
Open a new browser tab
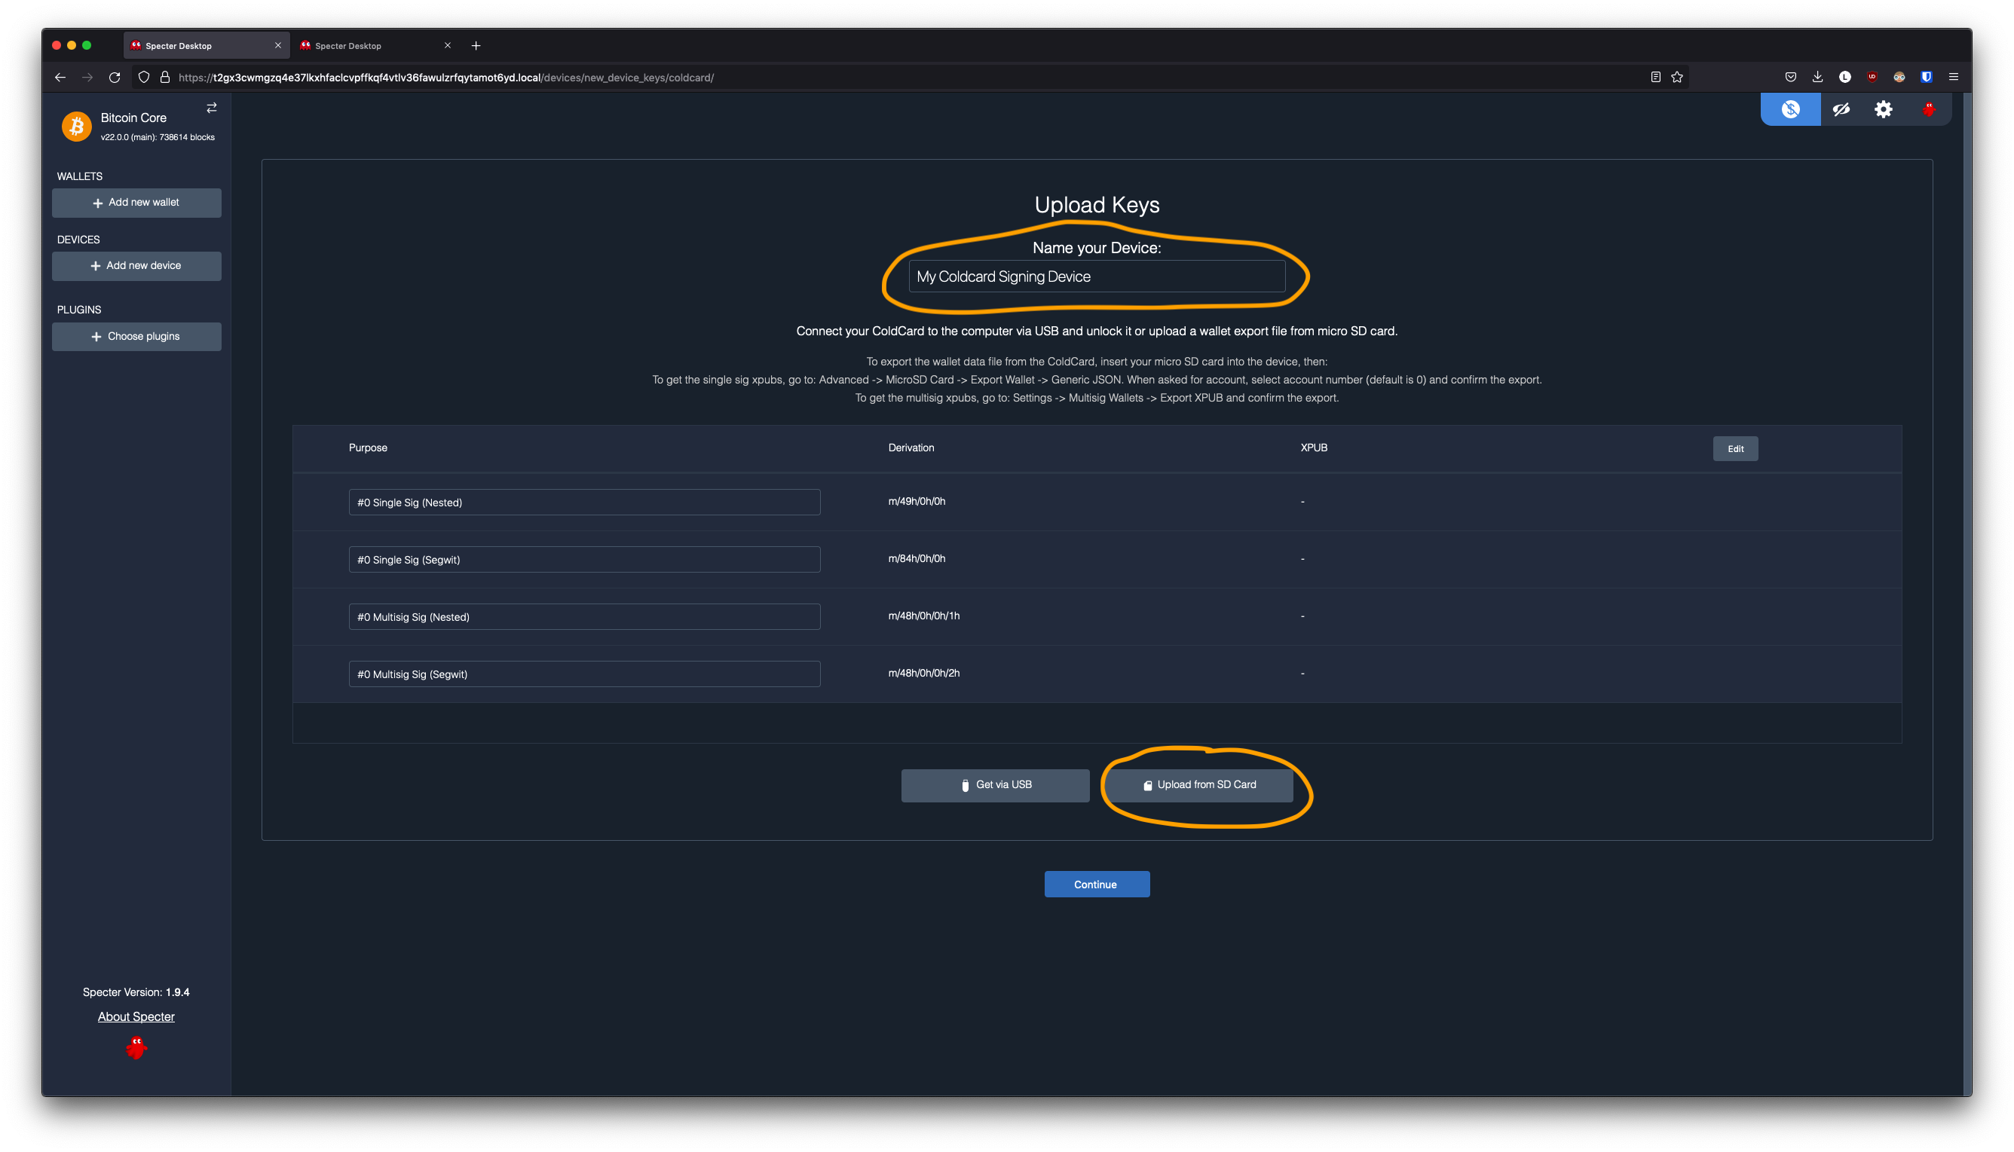tap(476, 46)
